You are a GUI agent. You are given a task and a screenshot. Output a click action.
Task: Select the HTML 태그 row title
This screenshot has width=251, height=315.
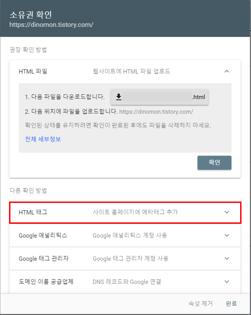click(x=33, y=212)
